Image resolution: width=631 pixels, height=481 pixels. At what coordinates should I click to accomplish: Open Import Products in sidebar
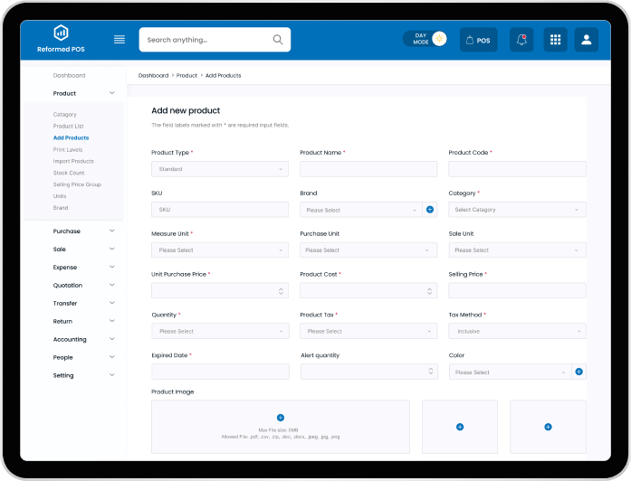click(73, 161)
